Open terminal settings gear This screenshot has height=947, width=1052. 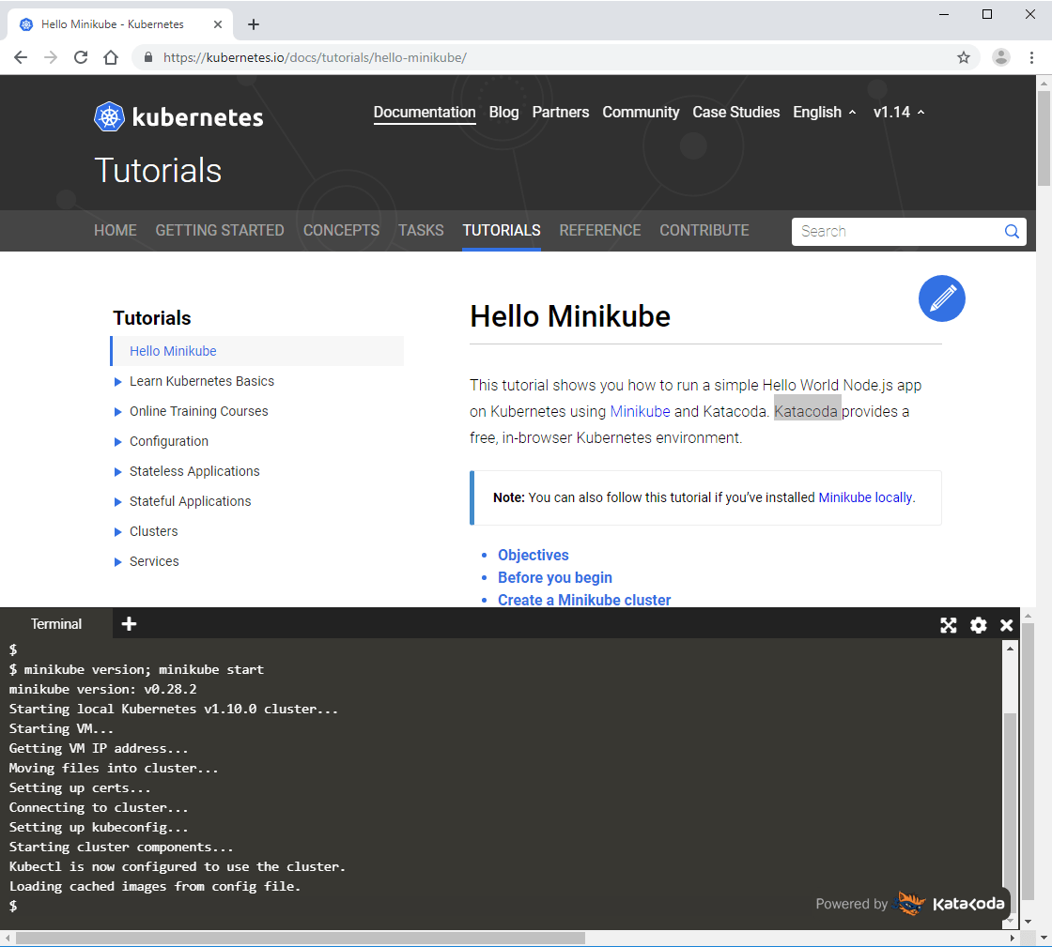click(978, 625)
